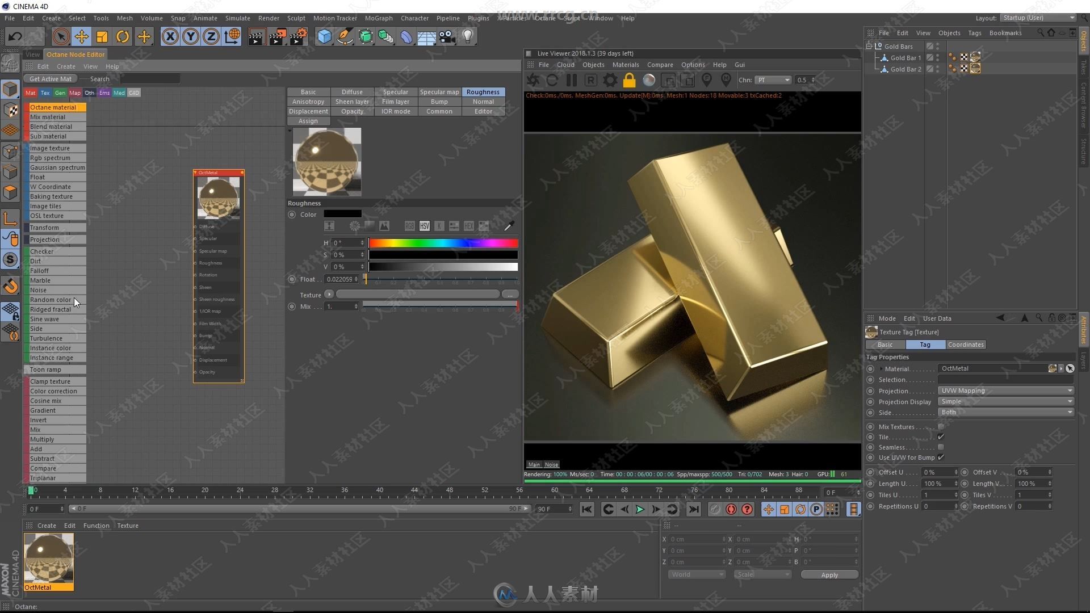Select the Scale tool
Viewport: 1090px width, 613px height.
pyautogui.click(x=102, y=37)
